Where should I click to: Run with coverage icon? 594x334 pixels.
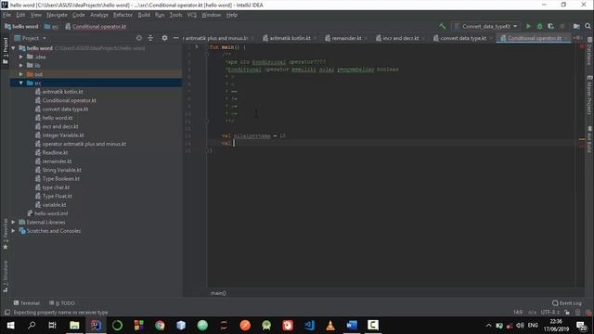coord(550,26)
